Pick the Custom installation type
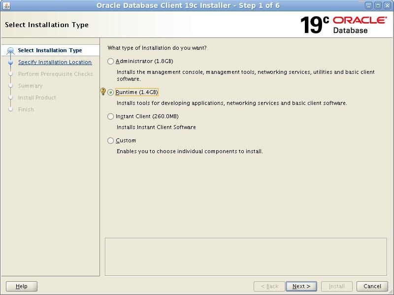The width and height of the screenshot is (394, 295). 110,140
